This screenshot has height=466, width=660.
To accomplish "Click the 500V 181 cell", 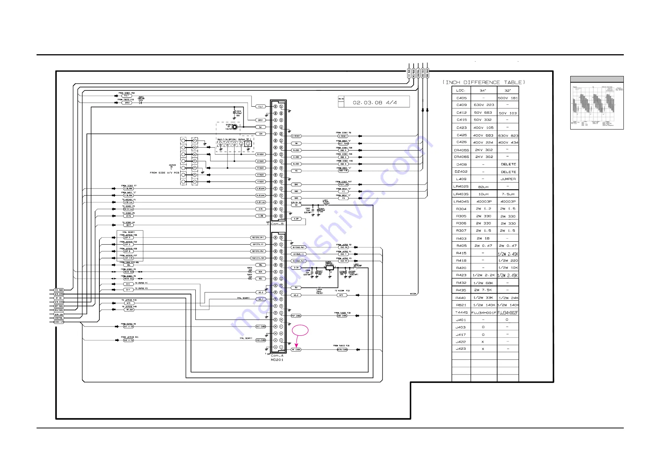I will (508, 98).
